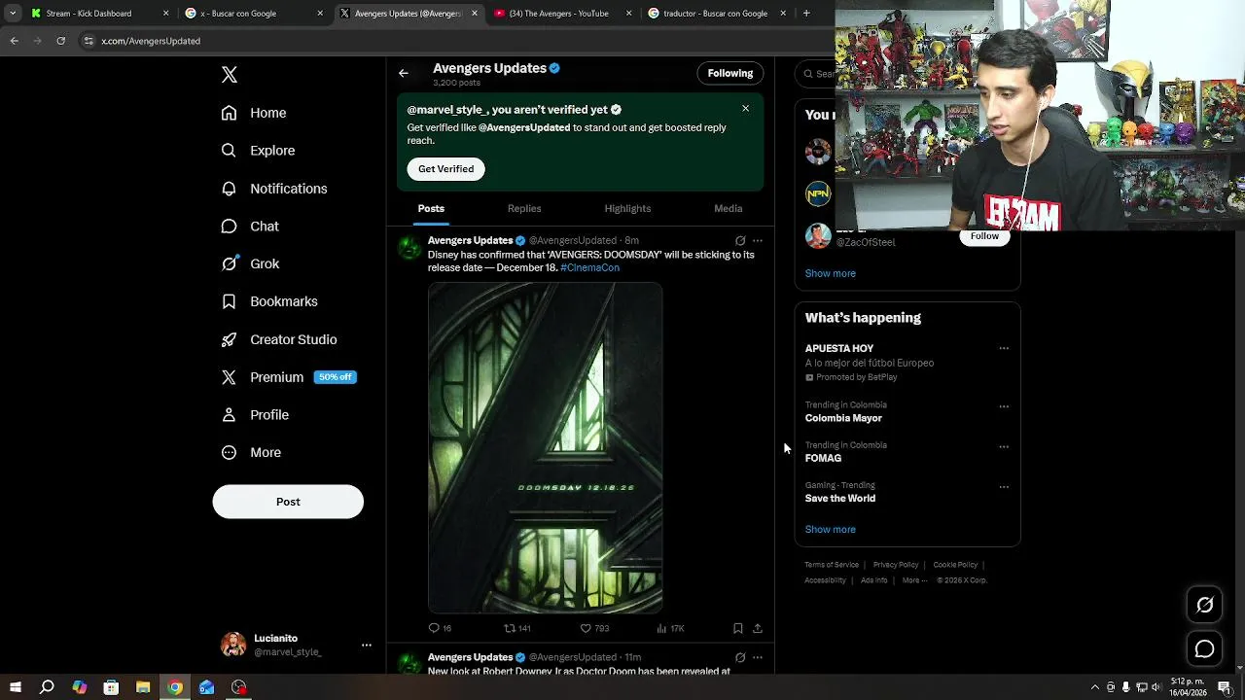Image resolution: width=1245 pixels, height=700 pixels.
Task: Switch to the Media tab
Action: [x=728, y=209]
